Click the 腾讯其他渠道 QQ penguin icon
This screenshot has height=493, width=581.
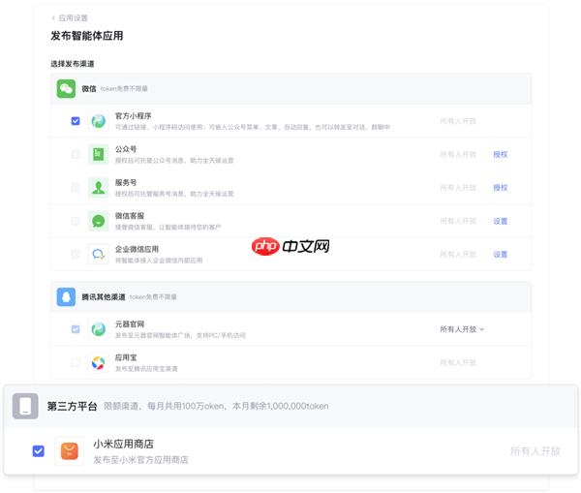[66, 297]
